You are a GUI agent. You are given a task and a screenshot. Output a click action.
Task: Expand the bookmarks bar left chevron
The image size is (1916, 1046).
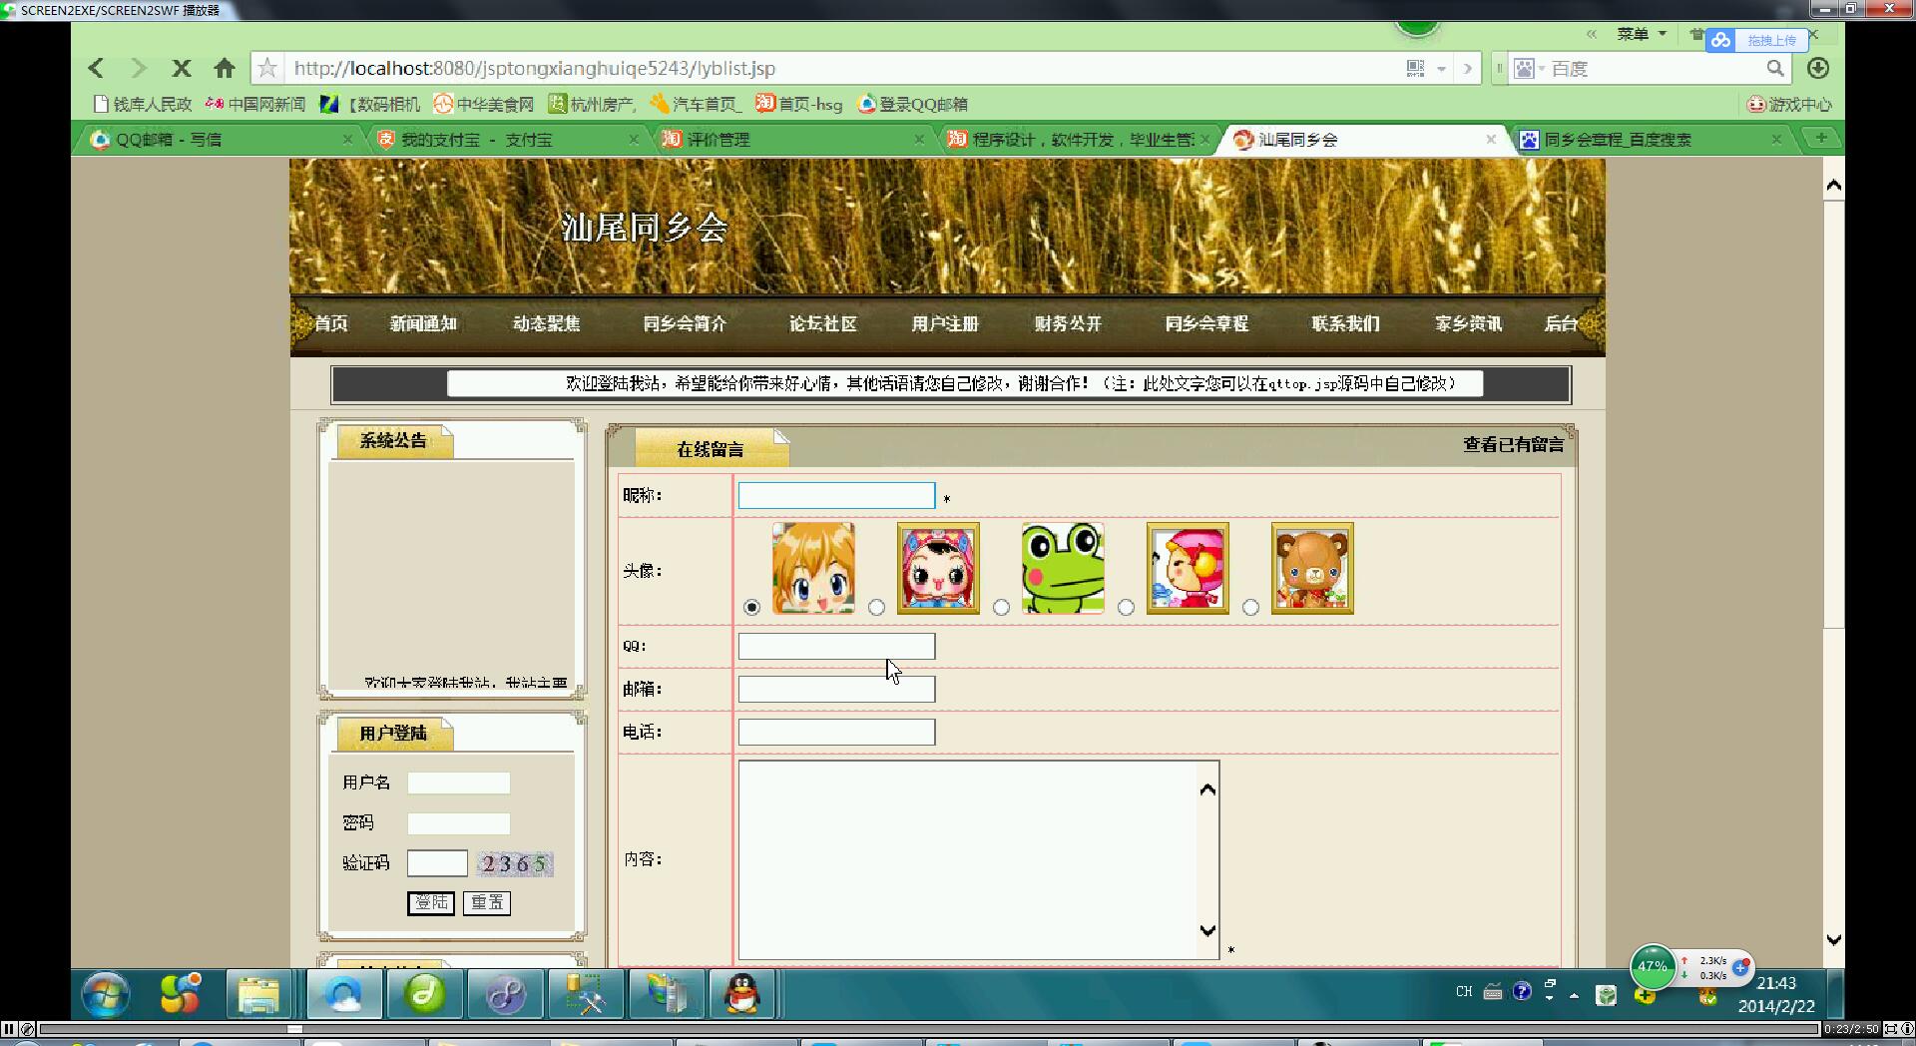pos(1592,34)
